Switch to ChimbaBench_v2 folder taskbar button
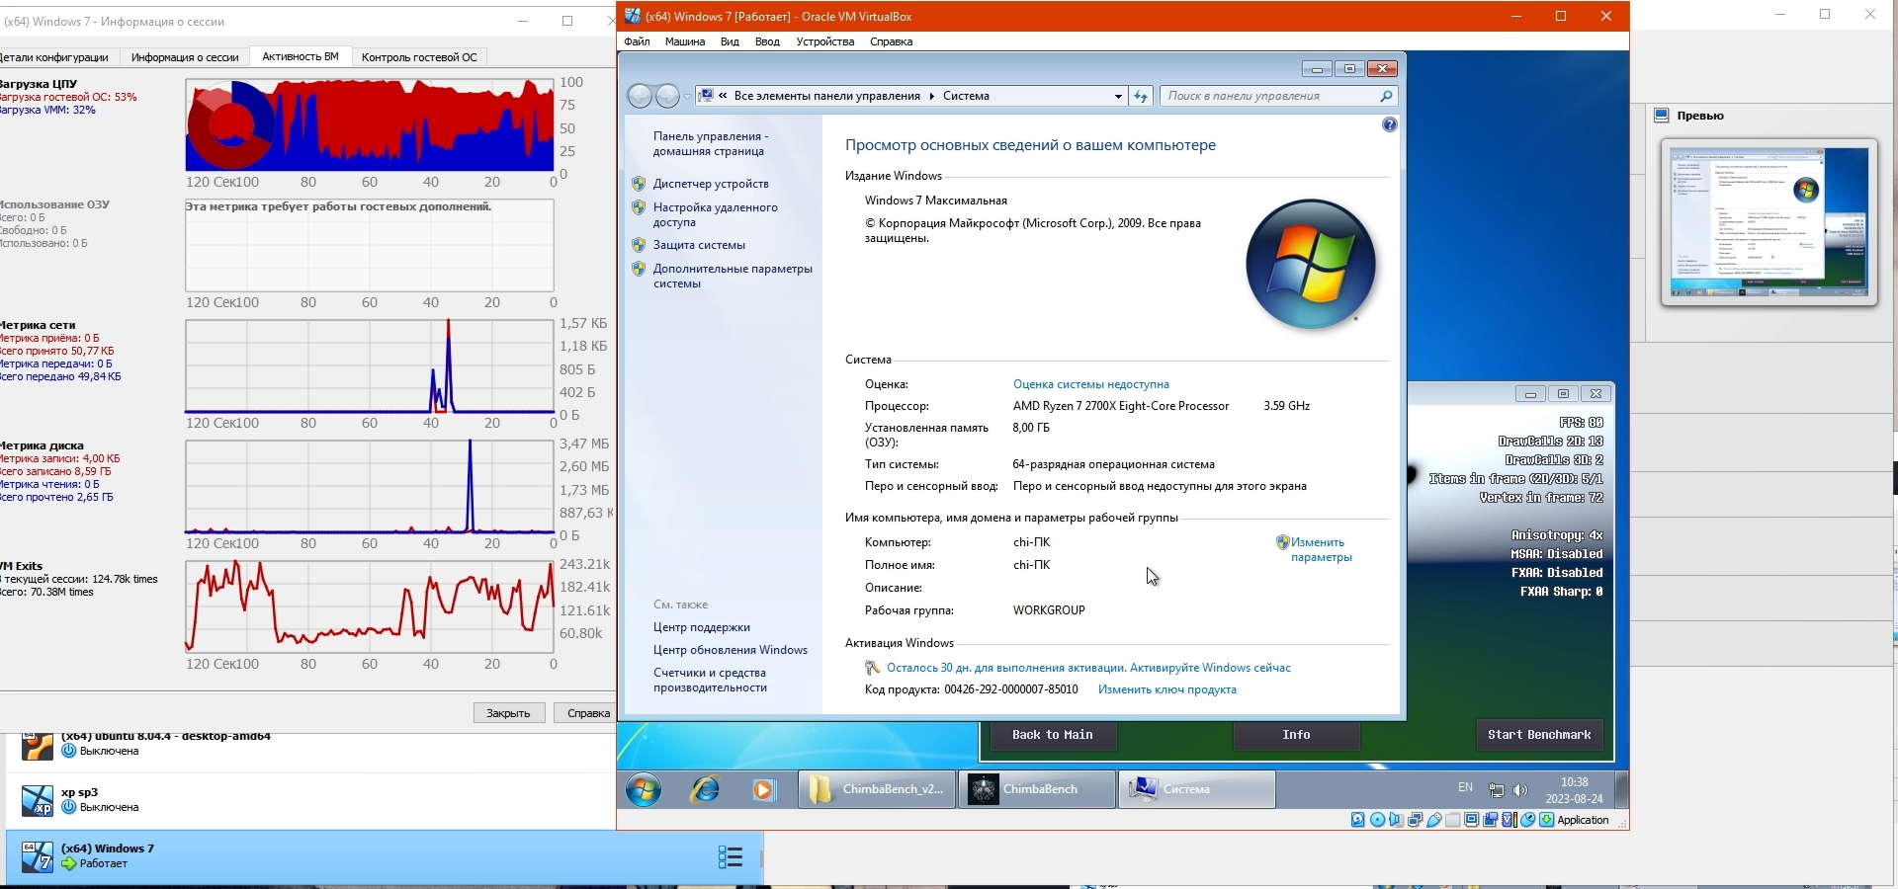1898x889 pixels. [877, 789]
